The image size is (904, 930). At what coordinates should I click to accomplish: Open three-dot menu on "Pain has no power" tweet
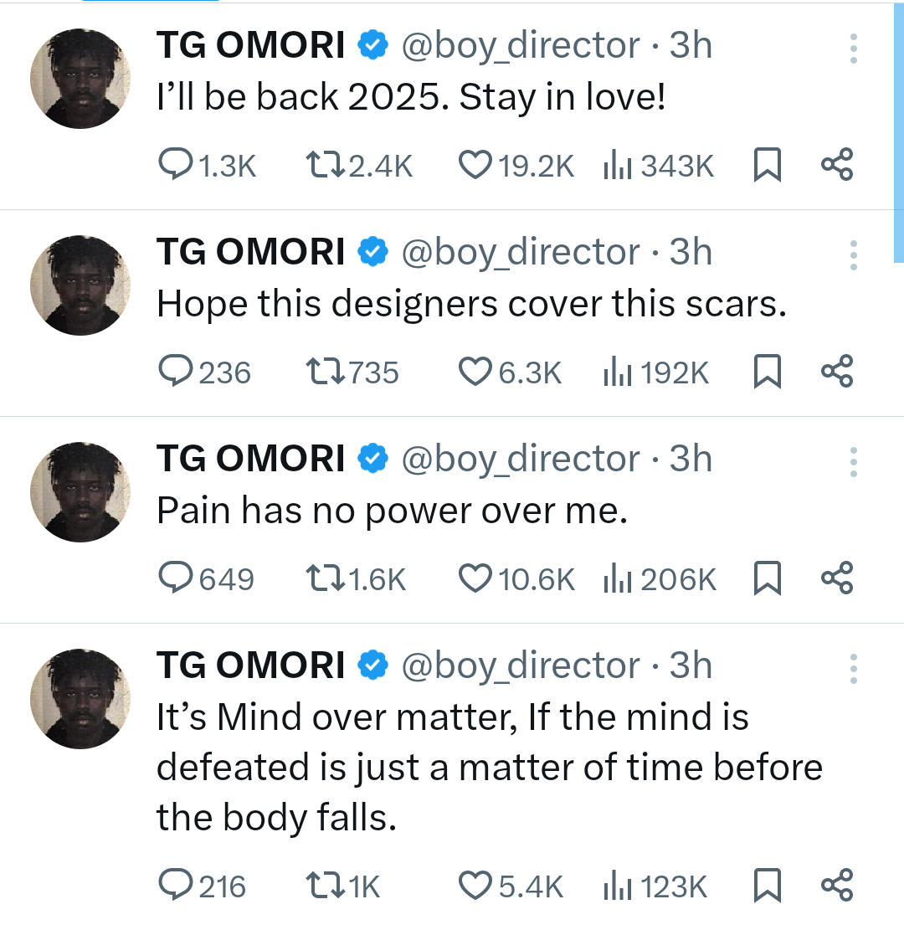tap(853, 462)
